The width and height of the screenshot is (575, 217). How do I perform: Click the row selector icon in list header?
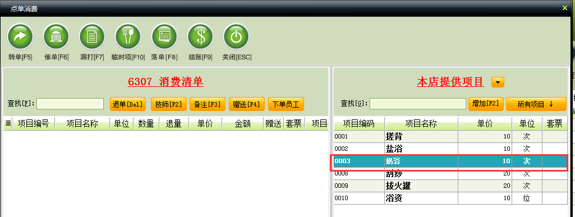pyautogui.click(x=8, y=124)
